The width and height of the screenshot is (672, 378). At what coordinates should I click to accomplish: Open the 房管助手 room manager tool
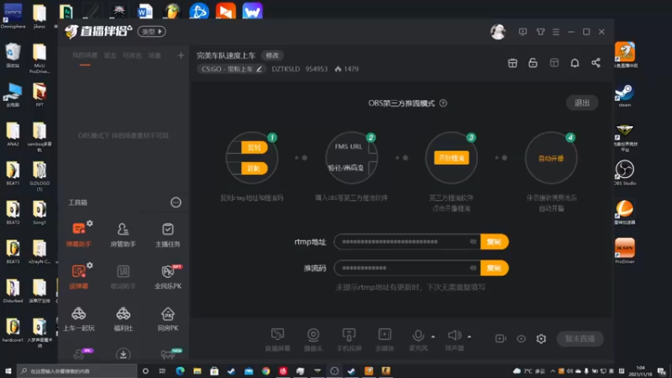(123, 234)
